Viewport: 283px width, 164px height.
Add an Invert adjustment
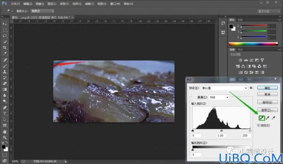[240, 72]
